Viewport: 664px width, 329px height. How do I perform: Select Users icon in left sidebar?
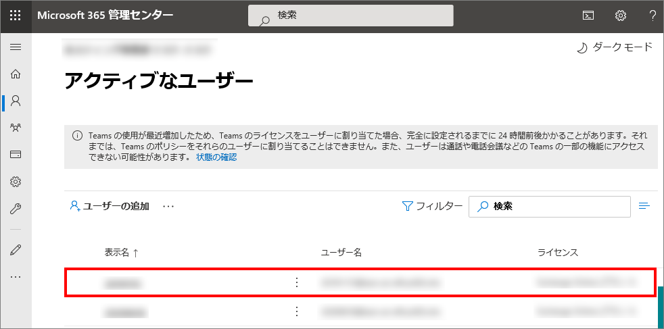pyautogui.click(x=16, y=101)
